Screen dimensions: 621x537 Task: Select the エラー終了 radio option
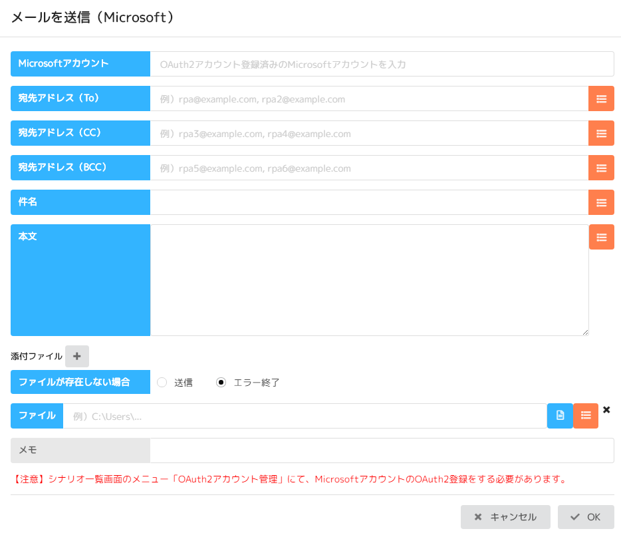(221, 383)
